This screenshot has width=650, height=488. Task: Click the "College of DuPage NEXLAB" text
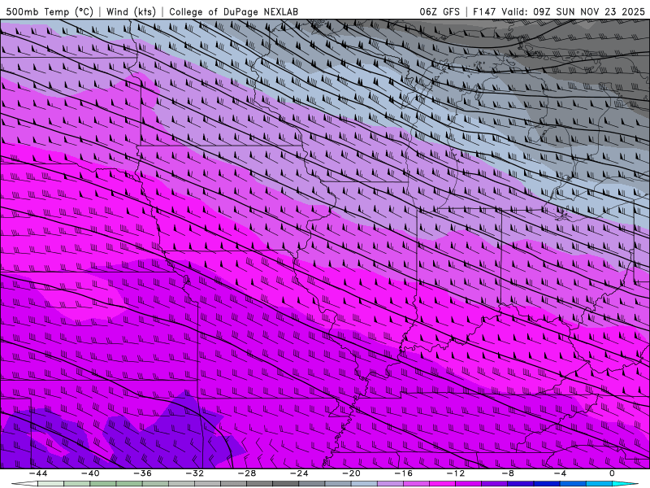coord(233,12)
